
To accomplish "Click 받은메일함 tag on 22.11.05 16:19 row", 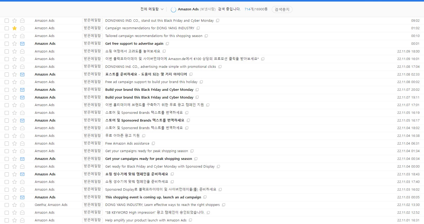I will (92, 113).
